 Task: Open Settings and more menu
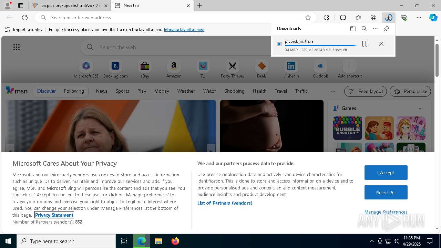419,18
